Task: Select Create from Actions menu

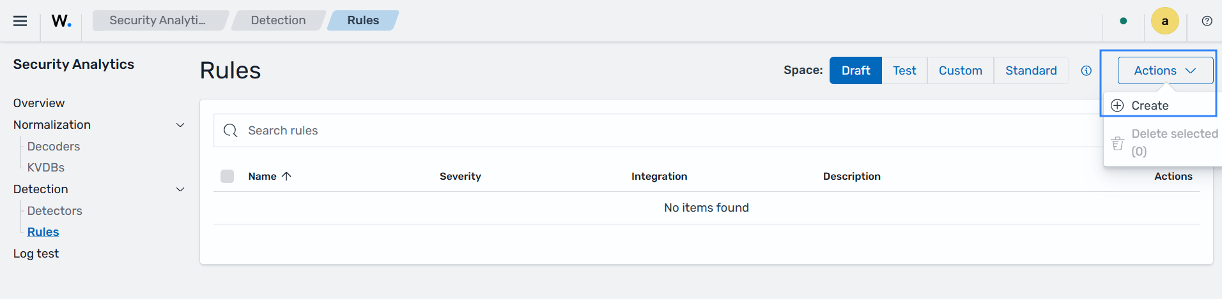Action: (x=1150, y=106)
